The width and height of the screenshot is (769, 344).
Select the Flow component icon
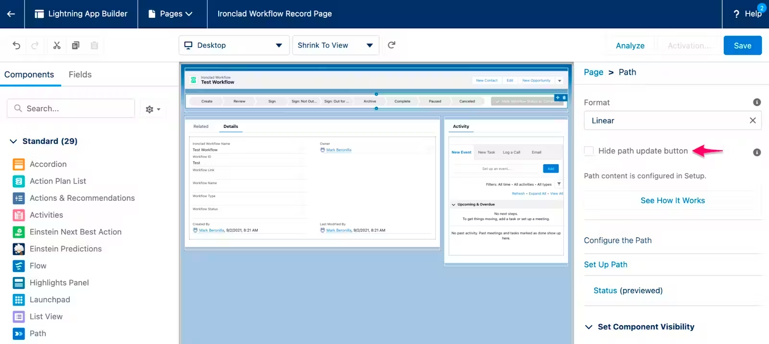tap(19, 266)
